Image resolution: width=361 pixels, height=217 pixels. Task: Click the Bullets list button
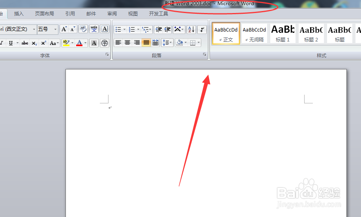point(118,29)
